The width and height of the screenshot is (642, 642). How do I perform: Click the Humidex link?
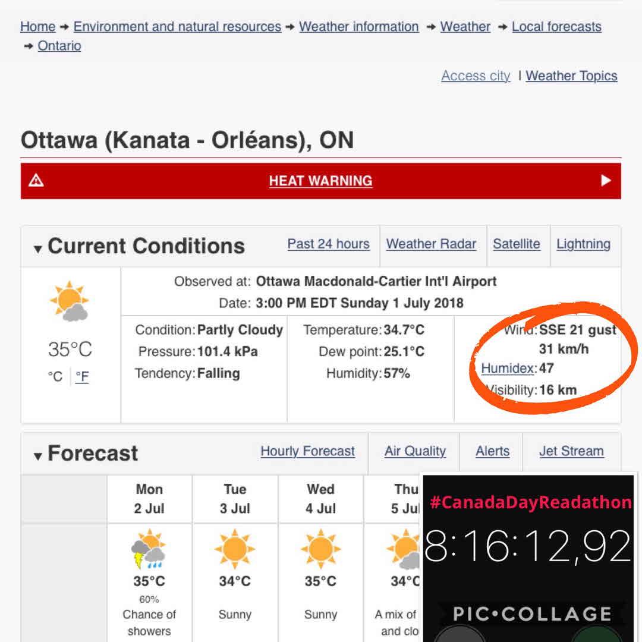[507, 369]
